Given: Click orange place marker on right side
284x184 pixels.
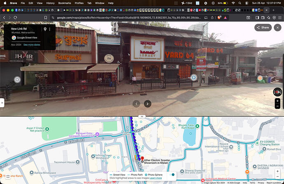Looking at the screenshot, I should pyautogui.click(x=260, y=78).
